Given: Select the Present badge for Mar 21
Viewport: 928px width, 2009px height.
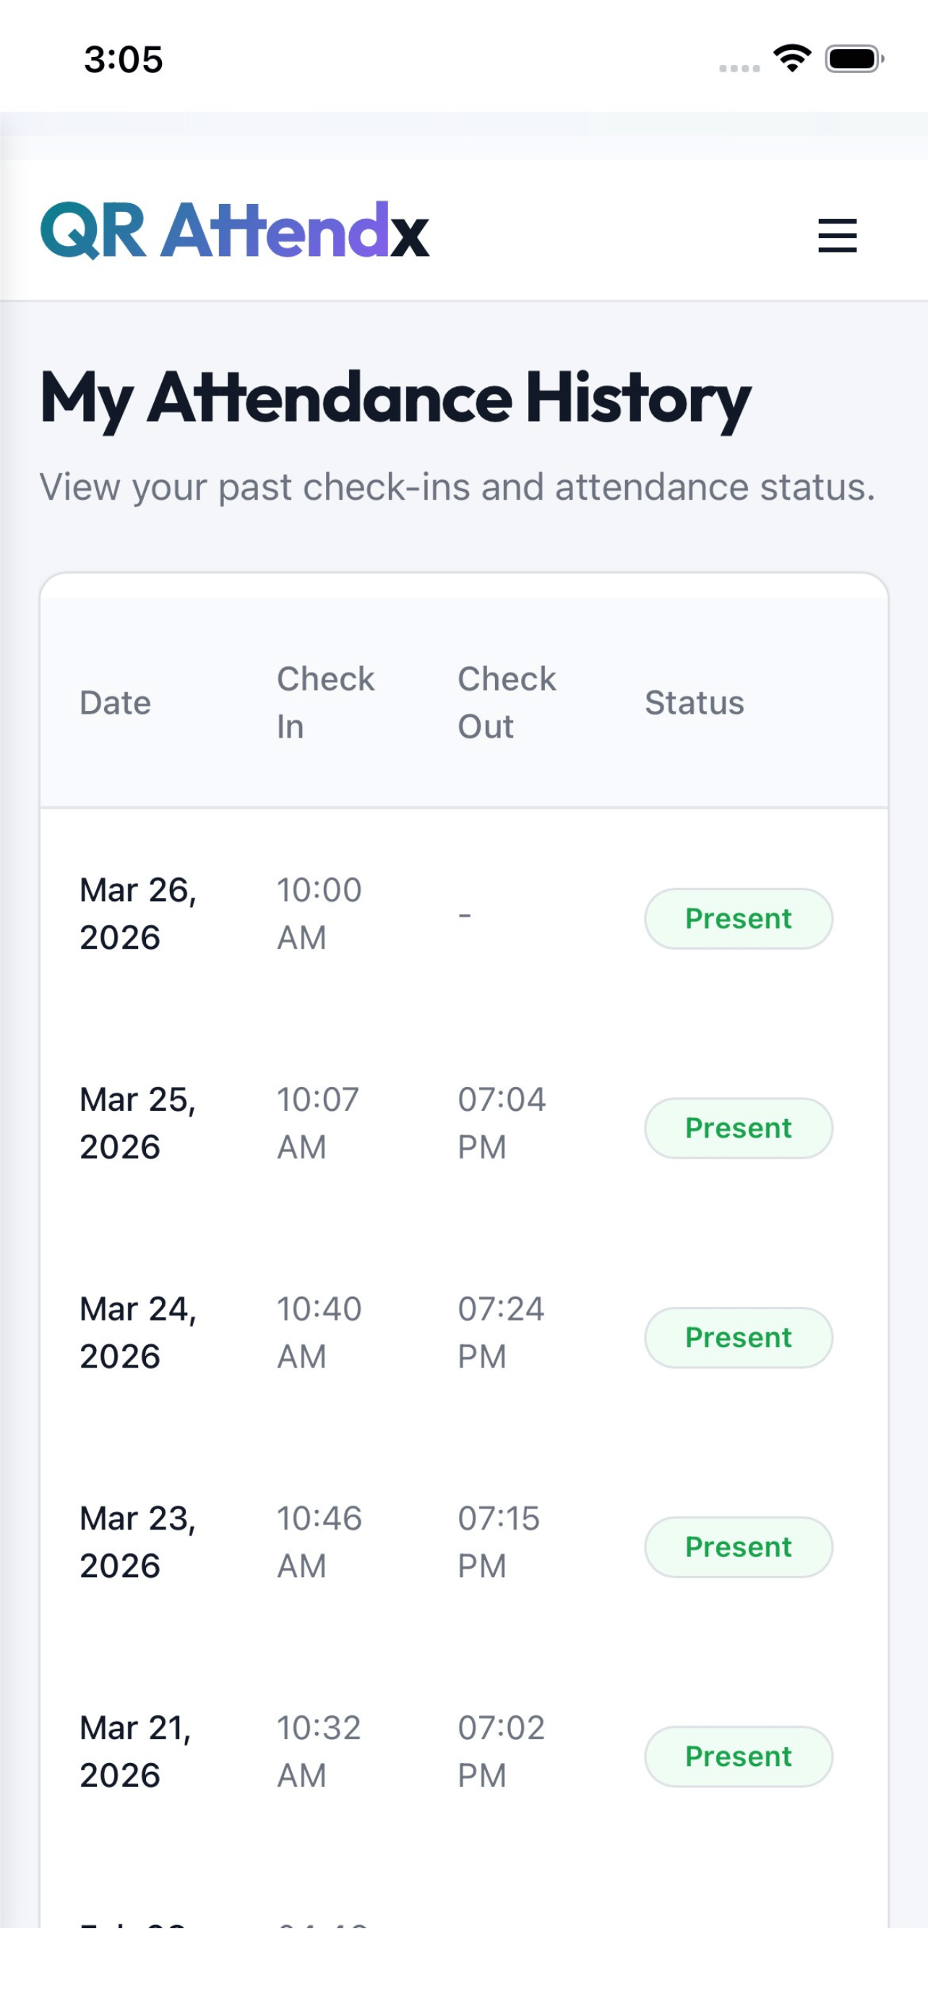Looking at the screenshot, I should 738,1757.
